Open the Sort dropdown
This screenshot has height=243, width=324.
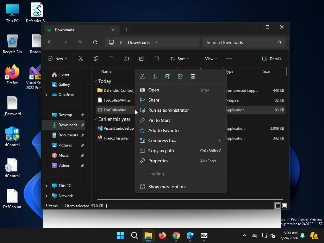[x=179, y=59]
